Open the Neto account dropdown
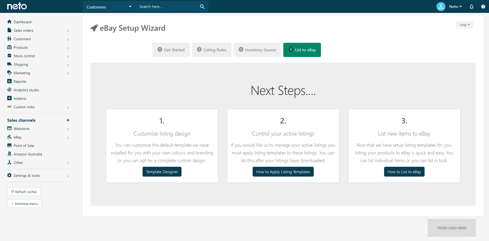Screen dimensions: 489x241 click(x=455, y=7)
